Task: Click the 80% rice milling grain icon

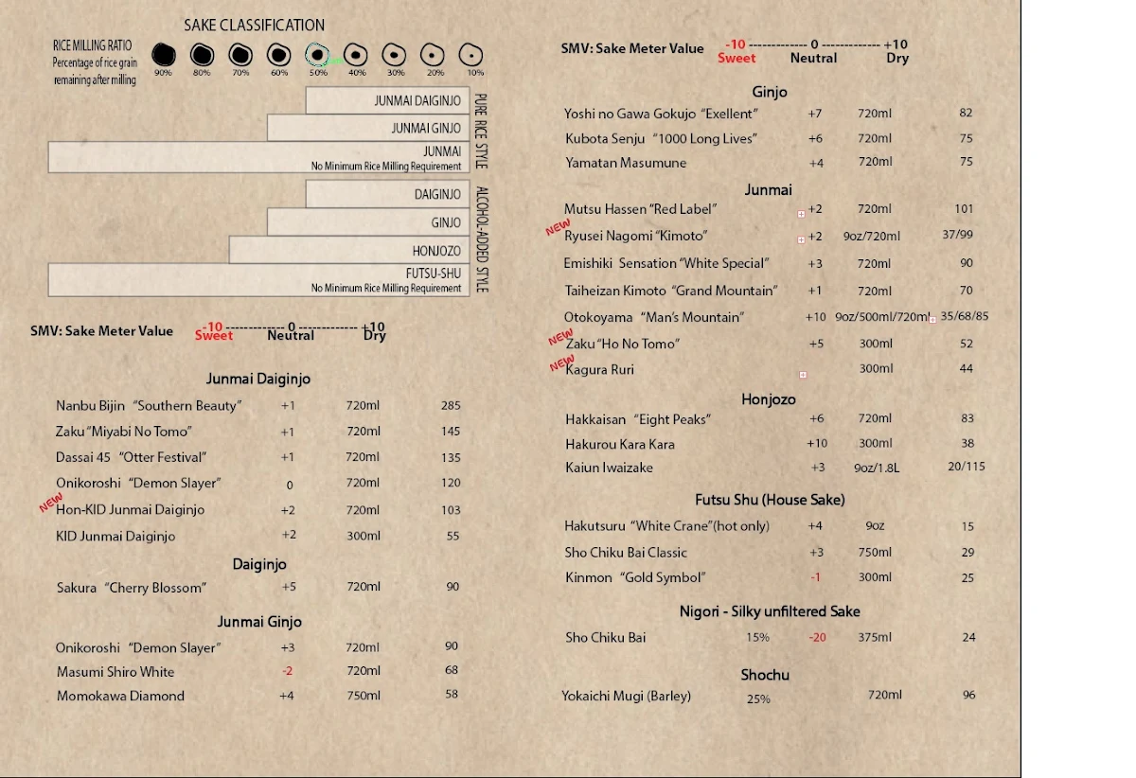Action: 202,55
